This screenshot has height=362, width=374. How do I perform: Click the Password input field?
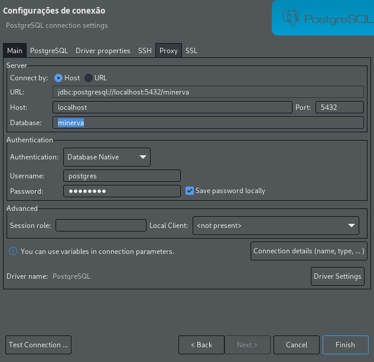coord(122,191)
